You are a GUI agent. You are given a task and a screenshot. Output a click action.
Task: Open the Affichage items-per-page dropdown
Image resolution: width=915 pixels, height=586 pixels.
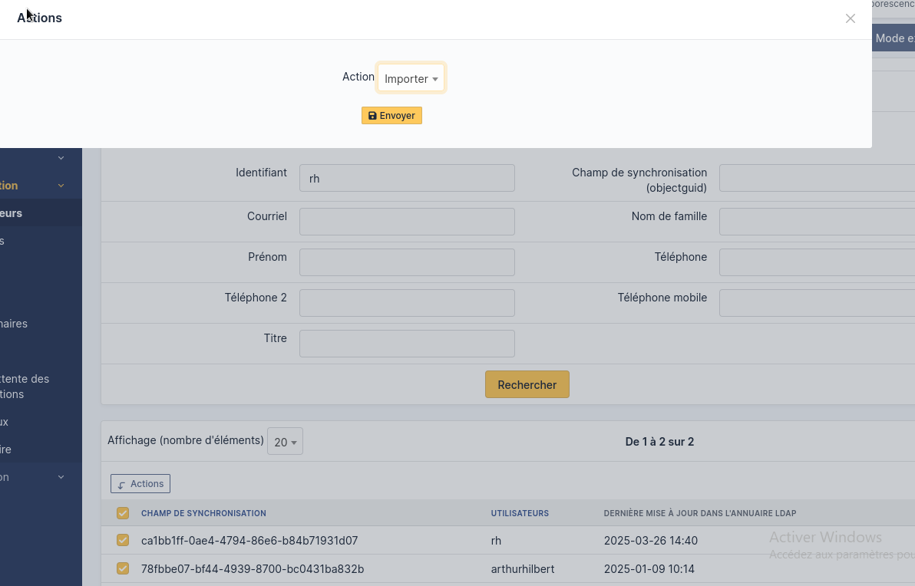285,442
